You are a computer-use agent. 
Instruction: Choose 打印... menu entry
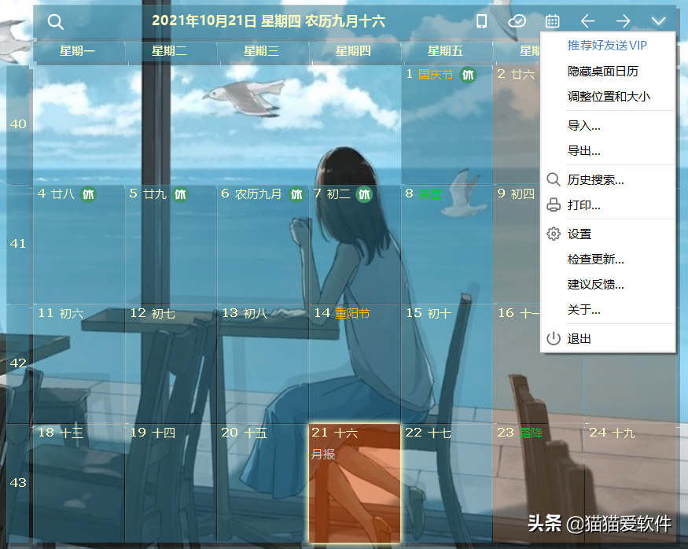coord(584,205)
